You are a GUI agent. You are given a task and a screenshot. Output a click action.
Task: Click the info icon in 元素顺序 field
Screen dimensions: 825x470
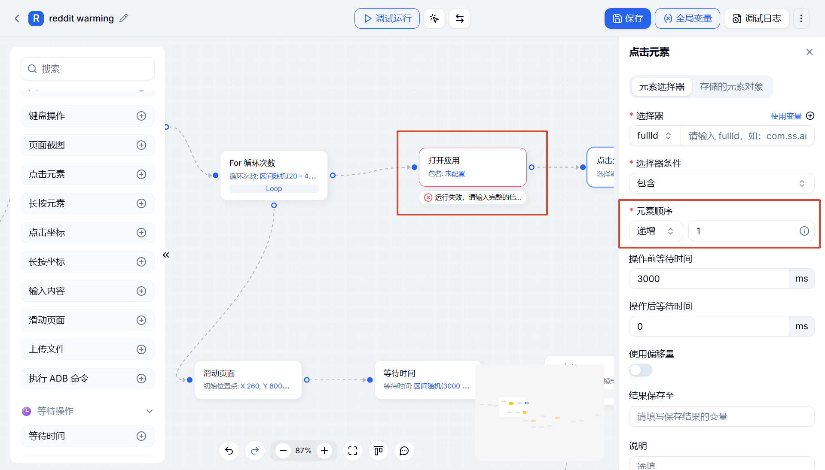[x=804, y=231]
